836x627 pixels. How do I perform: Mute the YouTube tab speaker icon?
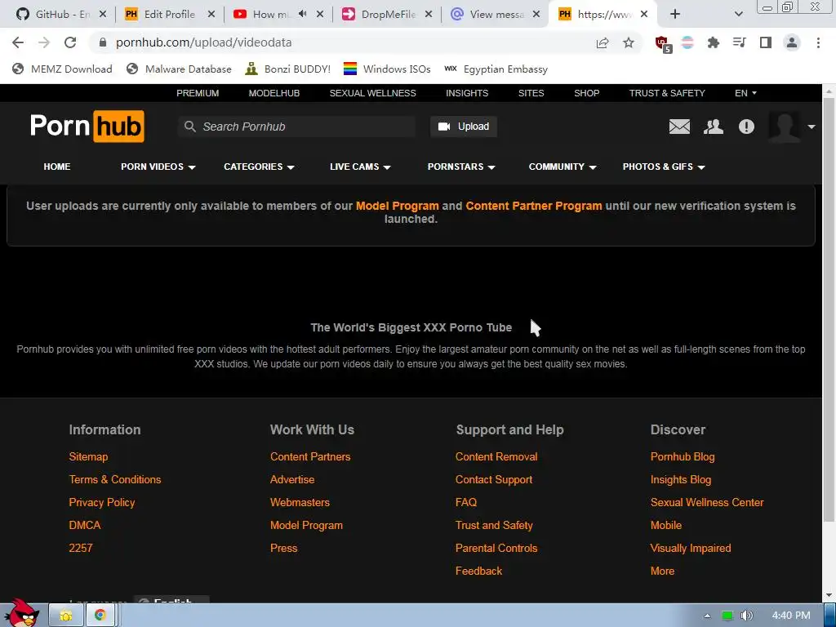coord(302,14)
